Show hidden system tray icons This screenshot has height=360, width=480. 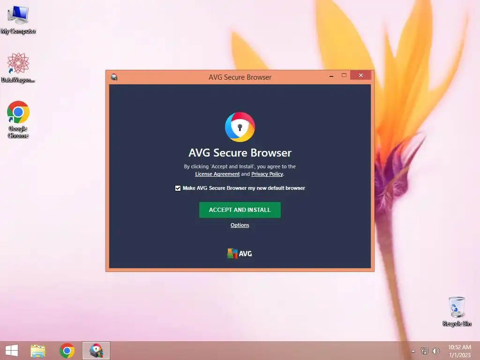[x=413, y=351]
